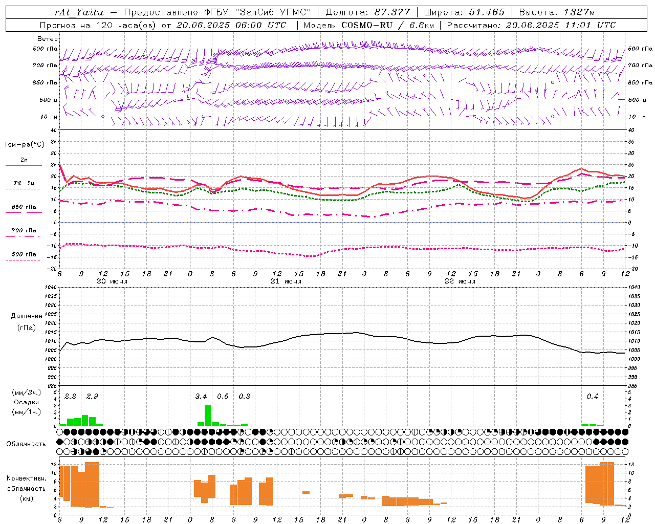The height and width of the screenshot is (524, 655).
Task: Click the 22 июня date label
Action: [460, 281]
